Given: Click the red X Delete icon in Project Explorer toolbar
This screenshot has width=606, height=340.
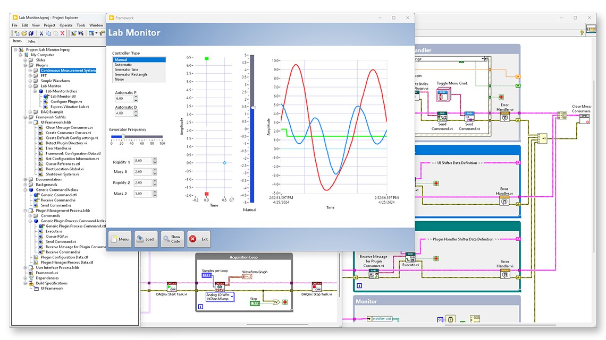Looking at the screenshot, I should [x=62, y=33].
